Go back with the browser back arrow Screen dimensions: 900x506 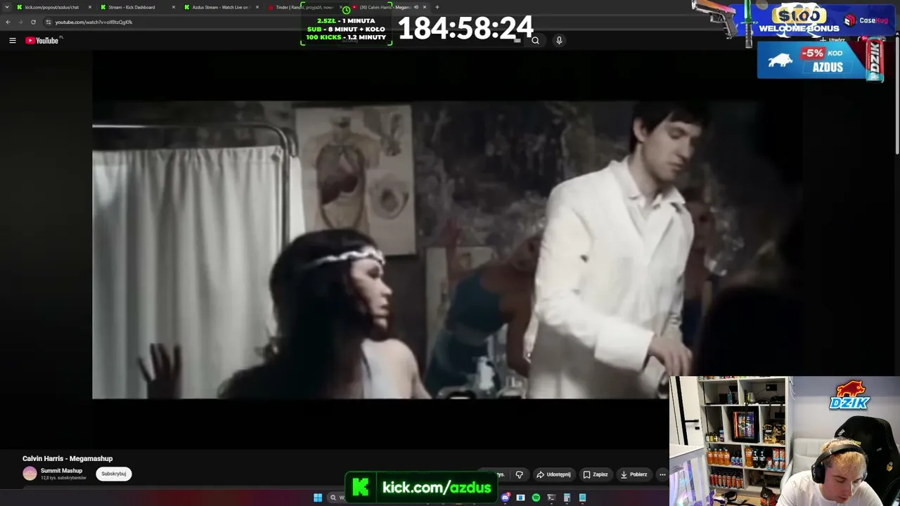coord(8,22)
